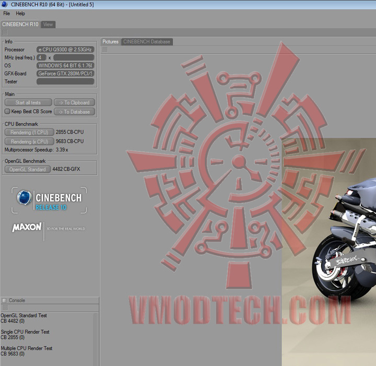Copy results with To Clipboard button
The image size is (376, 366).
tap(74, 102)
